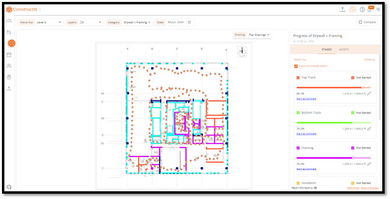Viewport: 390px width, 199px height.
Task: Open notifications bell in top bar
Action: click(369, 10)
